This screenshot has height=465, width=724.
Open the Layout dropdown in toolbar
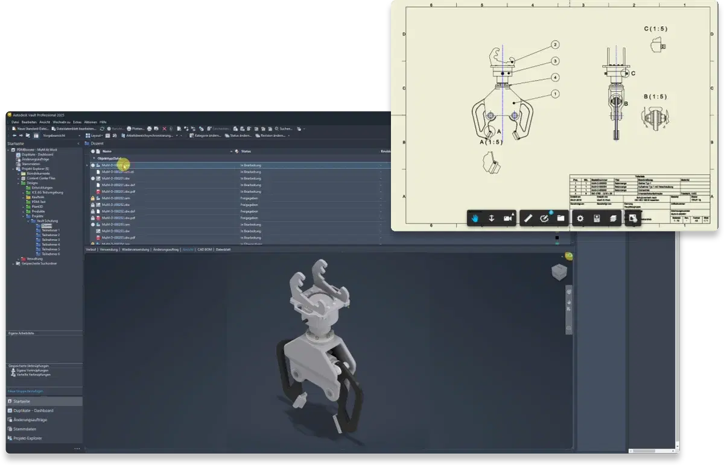(x=94, y=136)
